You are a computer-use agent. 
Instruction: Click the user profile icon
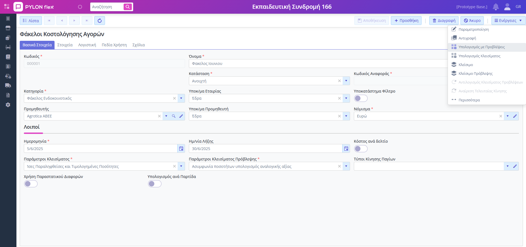click(x=507, y=7)
